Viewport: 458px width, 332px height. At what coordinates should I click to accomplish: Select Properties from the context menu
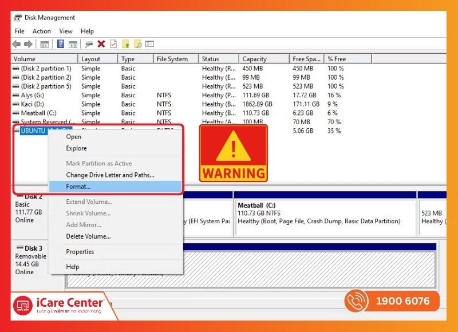pos(80,252)
